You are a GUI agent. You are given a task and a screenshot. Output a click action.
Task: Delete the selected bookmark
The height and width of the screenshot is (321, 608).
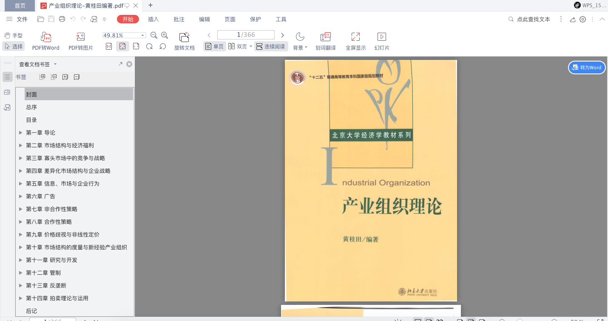click(x=77, y=77)
